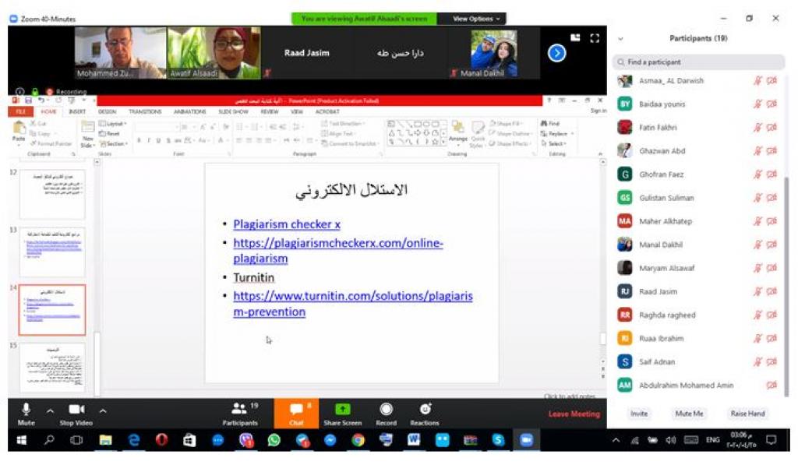798x465 pixels.
Task: Select slide 15 thumbnail
Action: point(52,367)
